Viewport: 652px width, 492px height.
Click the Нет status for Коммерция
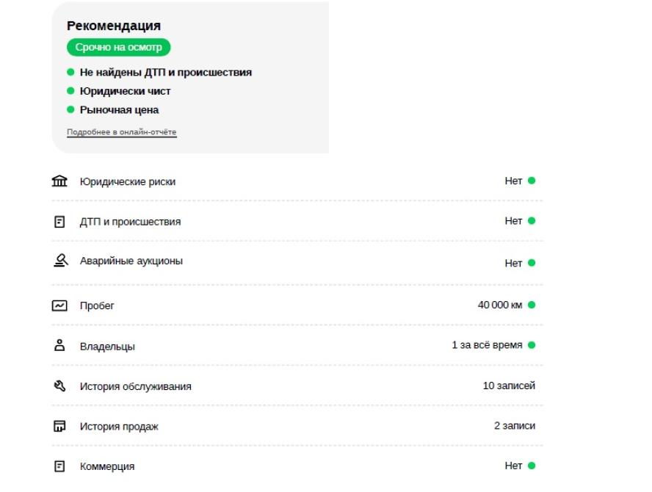pos(513,466)
